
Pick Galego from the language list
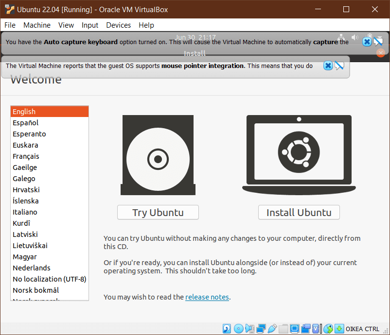[50, 179]
